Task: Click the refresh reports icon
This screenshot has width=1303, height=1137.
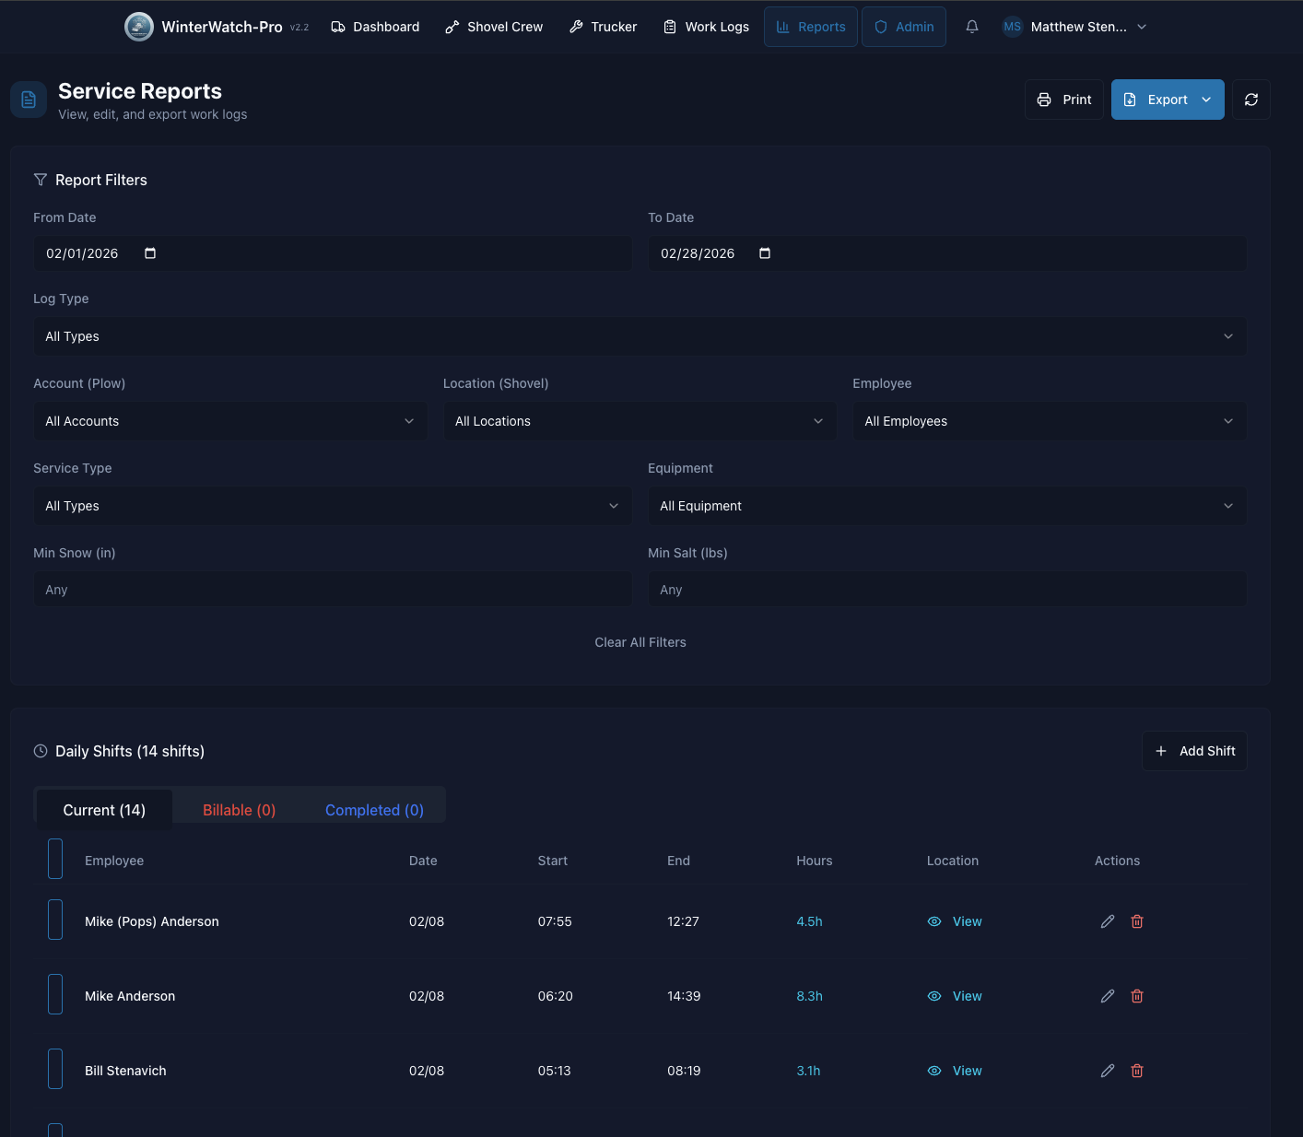Action: coord(1250,100)
